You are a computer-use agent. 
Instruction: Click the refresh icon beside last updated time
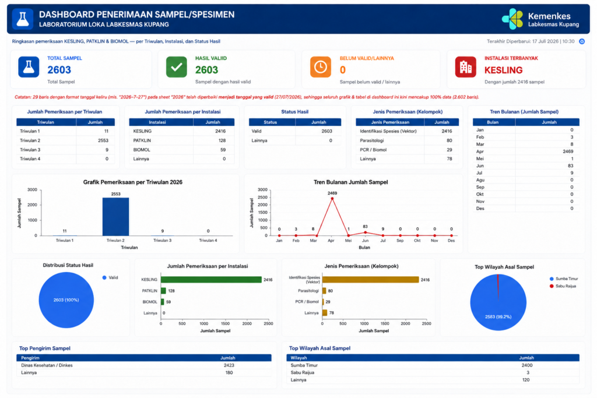click(582, 41)
